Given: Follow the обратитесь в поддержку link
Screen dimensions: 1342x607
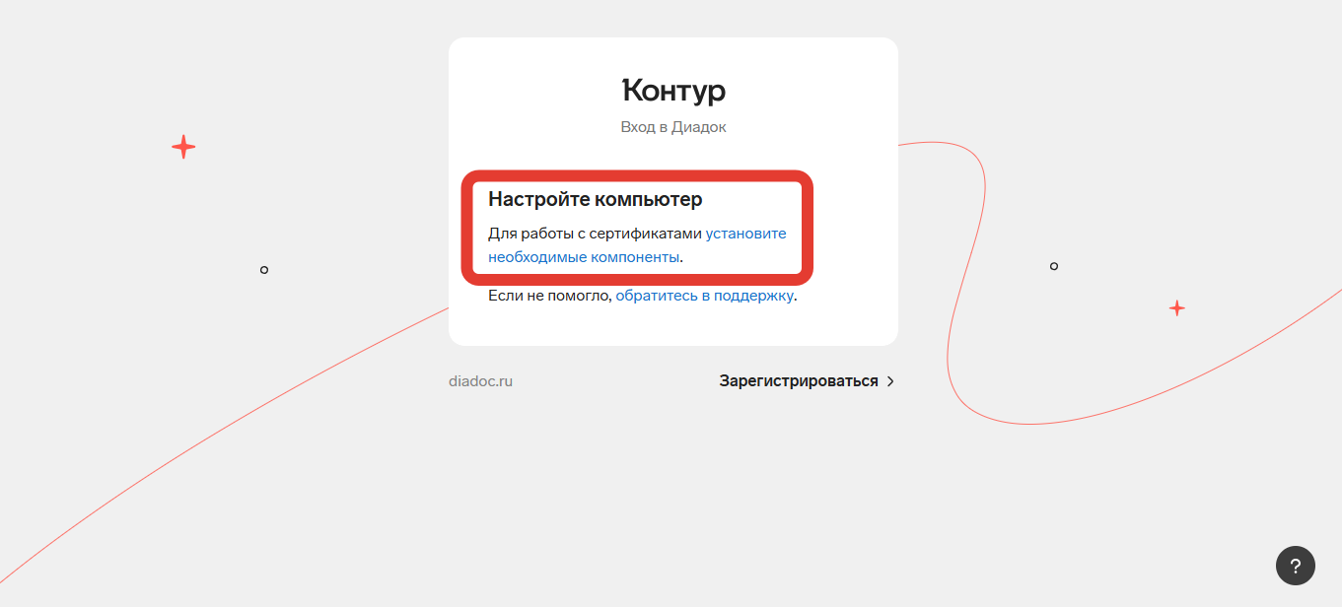Looking at the screenshot, I should pyautogui.click(x=704, y=296).
